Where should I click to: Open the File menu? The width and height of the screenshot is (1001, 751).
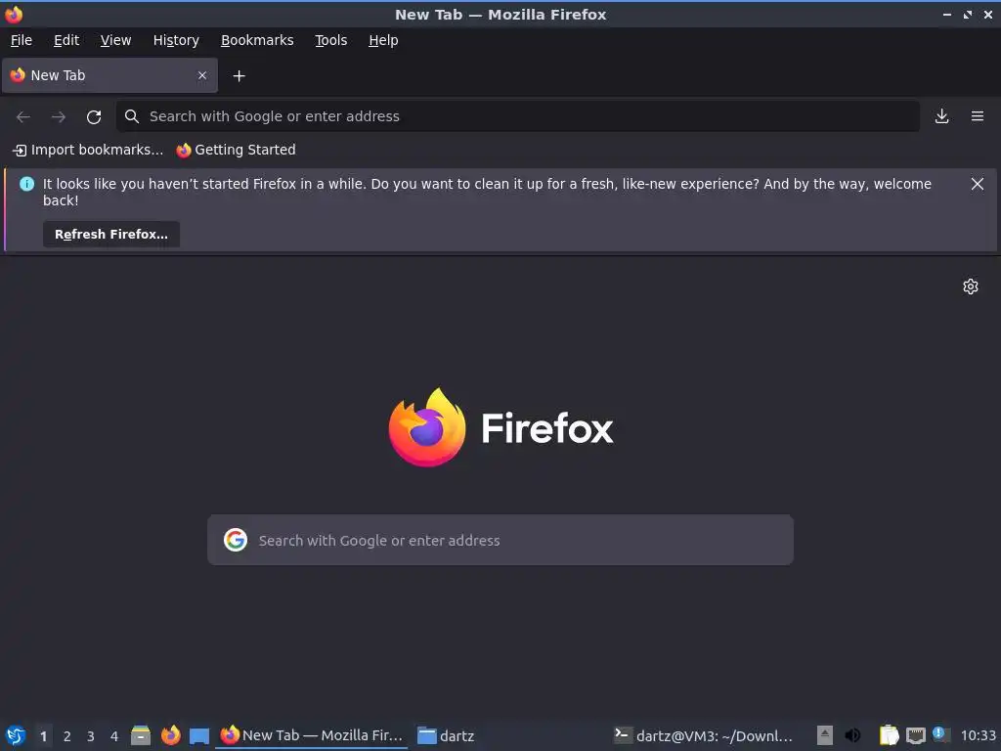tap(22, 40)
